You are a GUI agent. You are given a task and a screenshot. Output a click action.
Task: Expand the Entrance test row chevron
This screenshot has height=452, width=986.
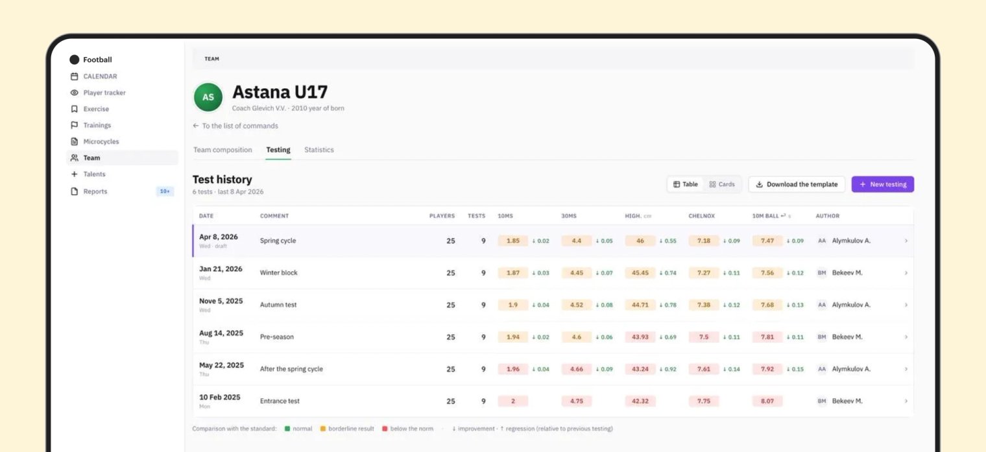906,401
